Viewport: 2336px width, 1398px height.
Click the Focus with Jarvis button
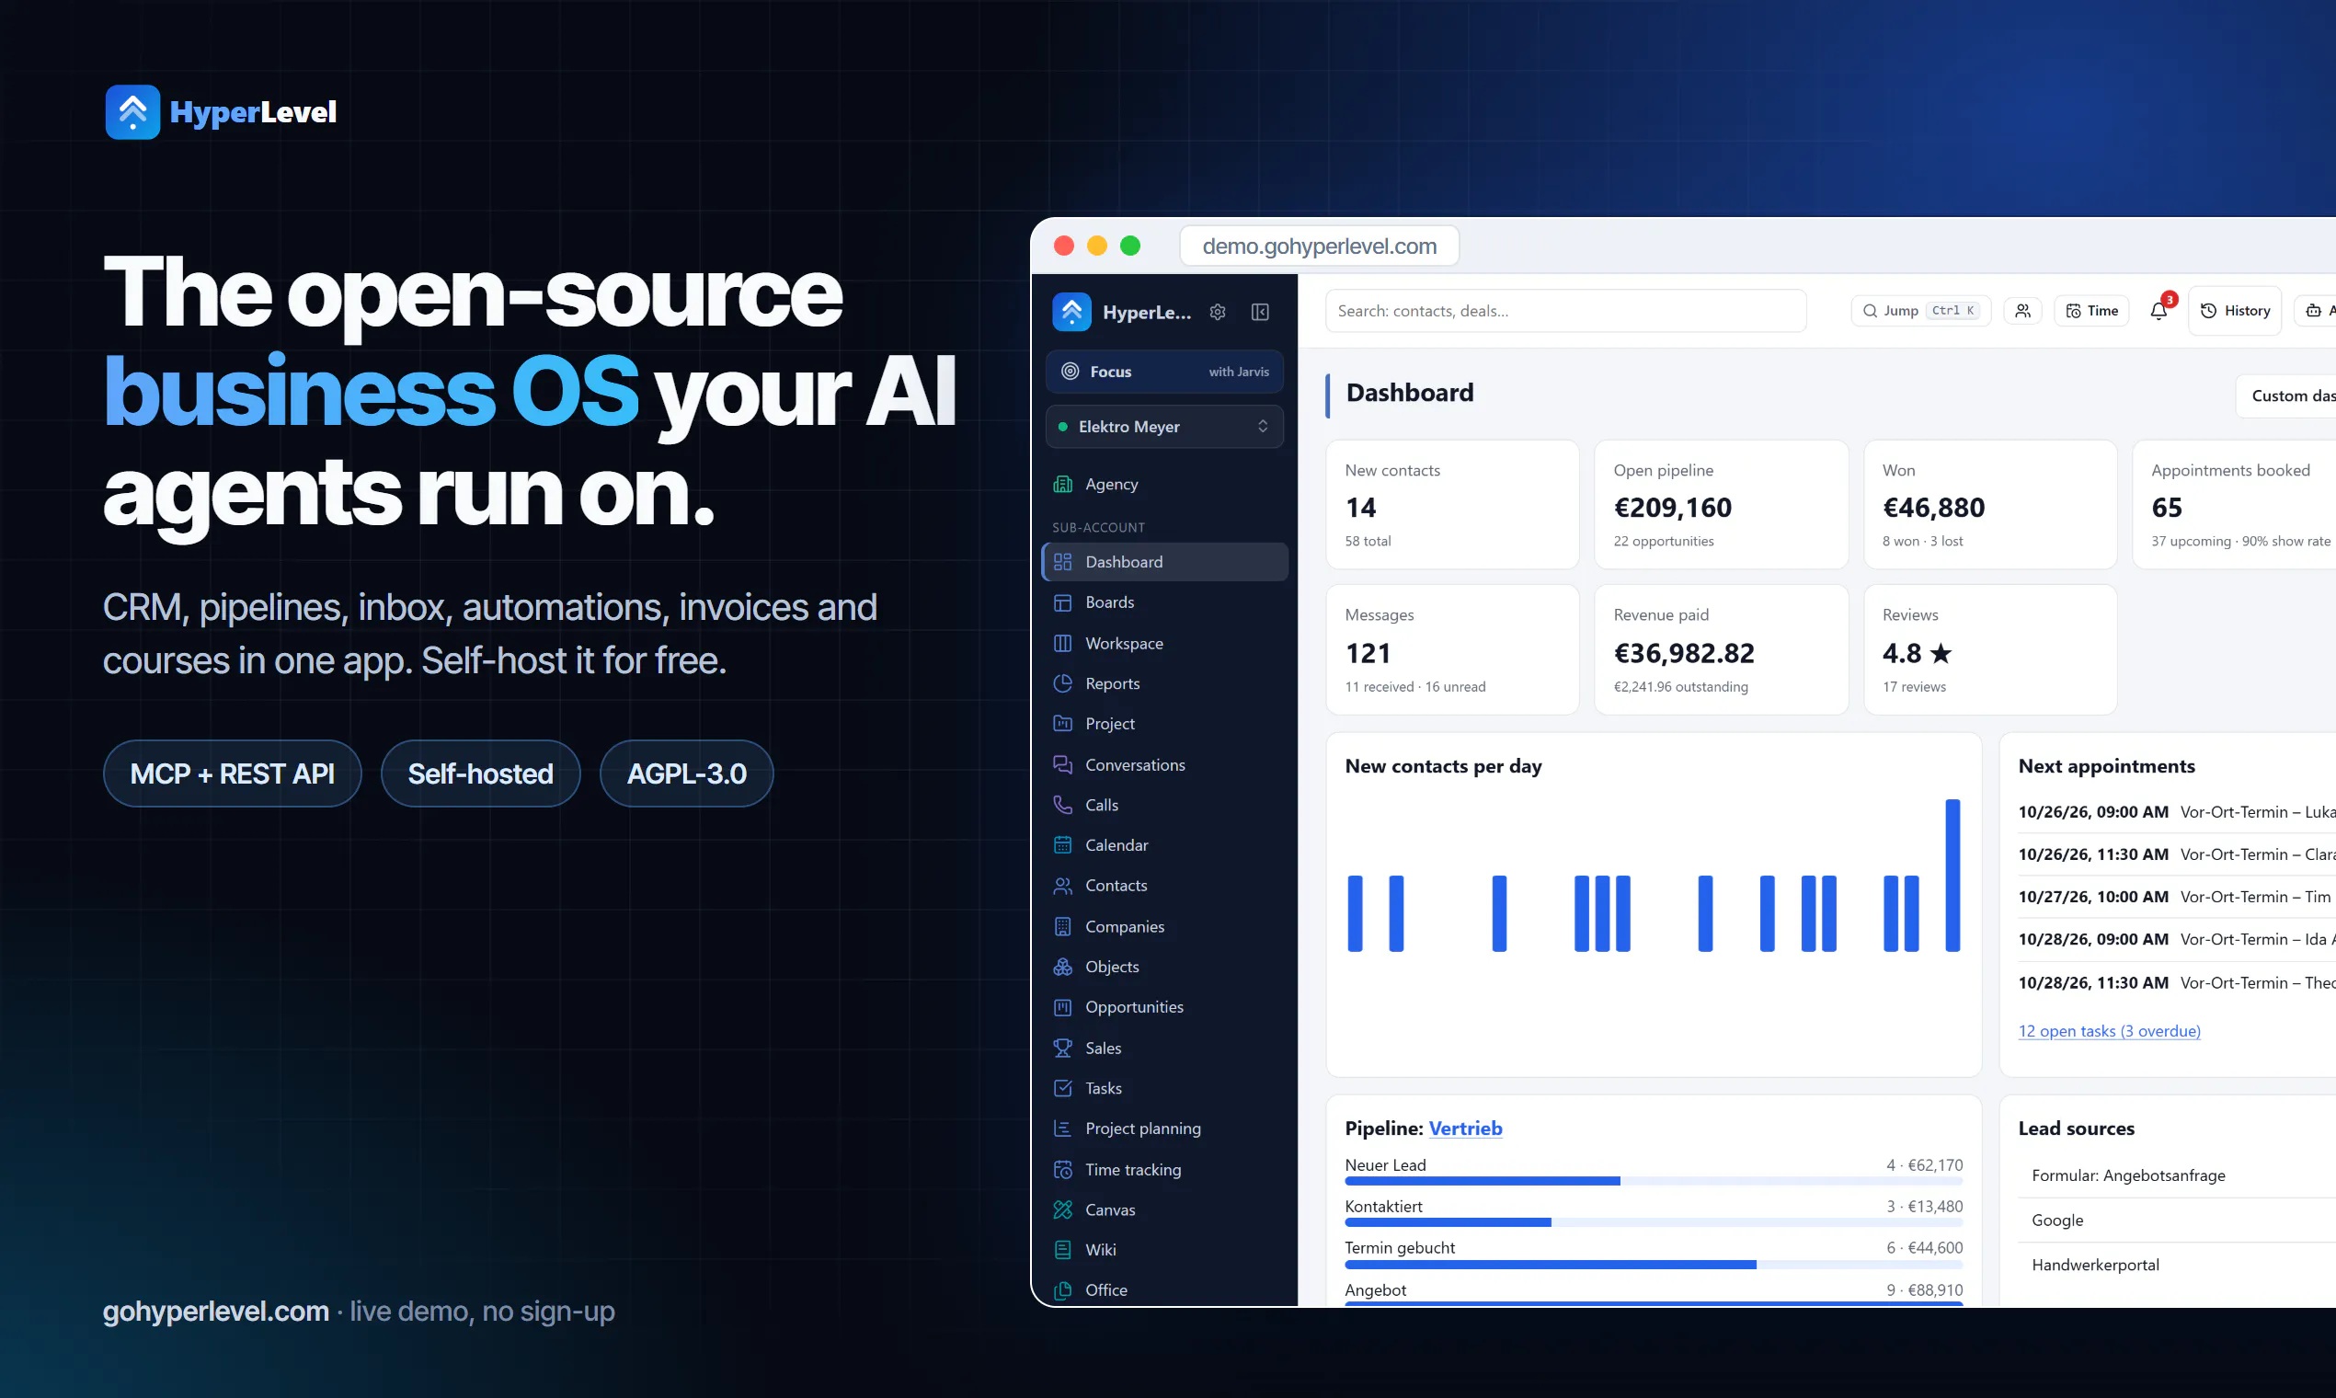1164,372
